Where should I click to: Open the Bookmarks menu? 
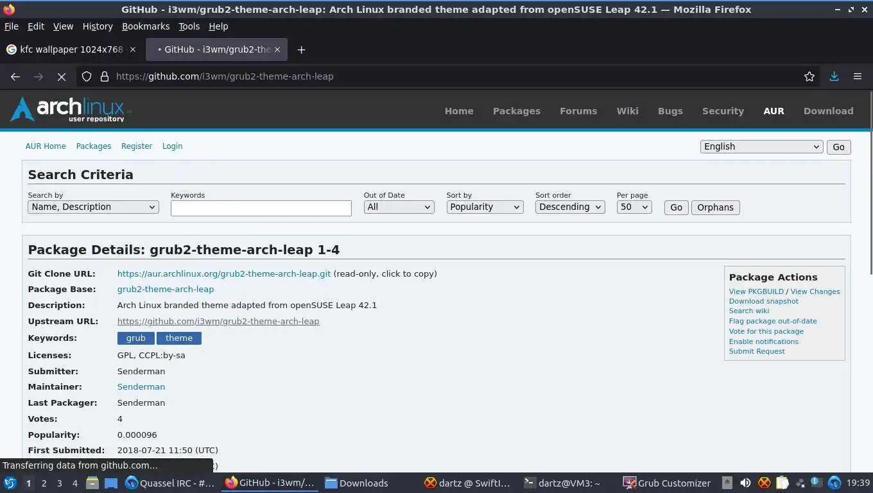146,26
